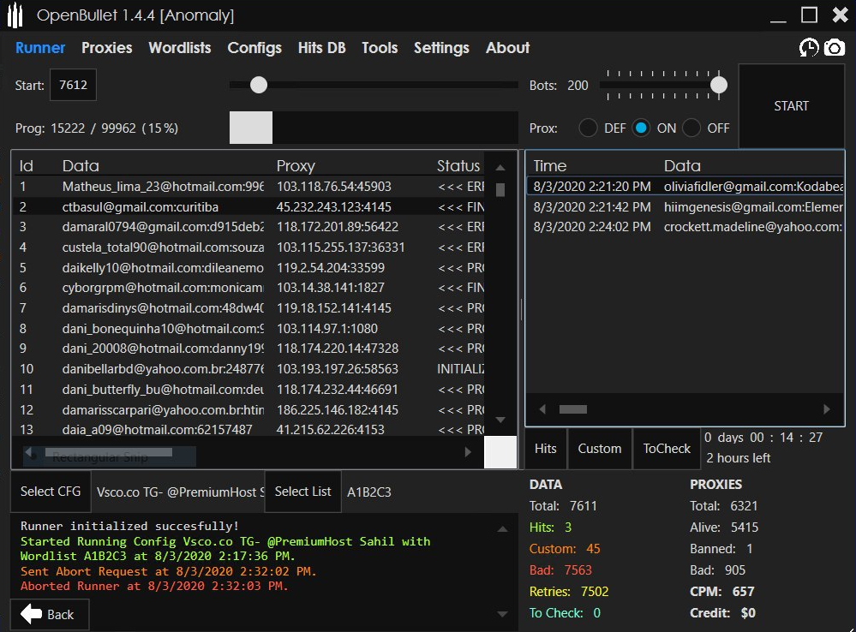Open the Wordlists tab
Viewport: 856px width, 632px height.
click(180, 48)
